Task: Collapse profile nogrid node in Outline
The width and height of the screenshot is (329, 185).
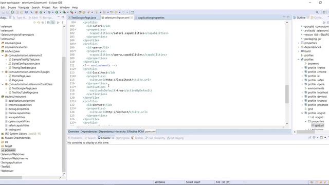Action: 302,113
